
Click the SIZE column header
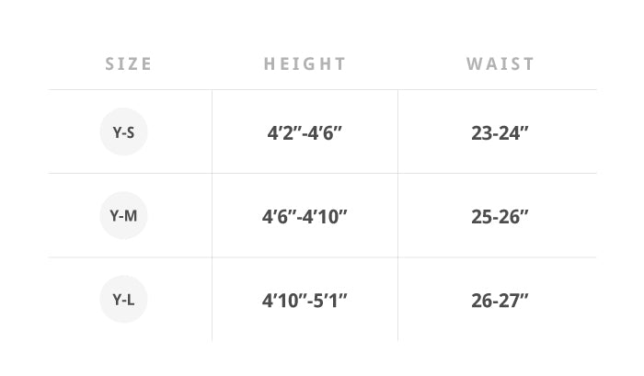[129, 64]
